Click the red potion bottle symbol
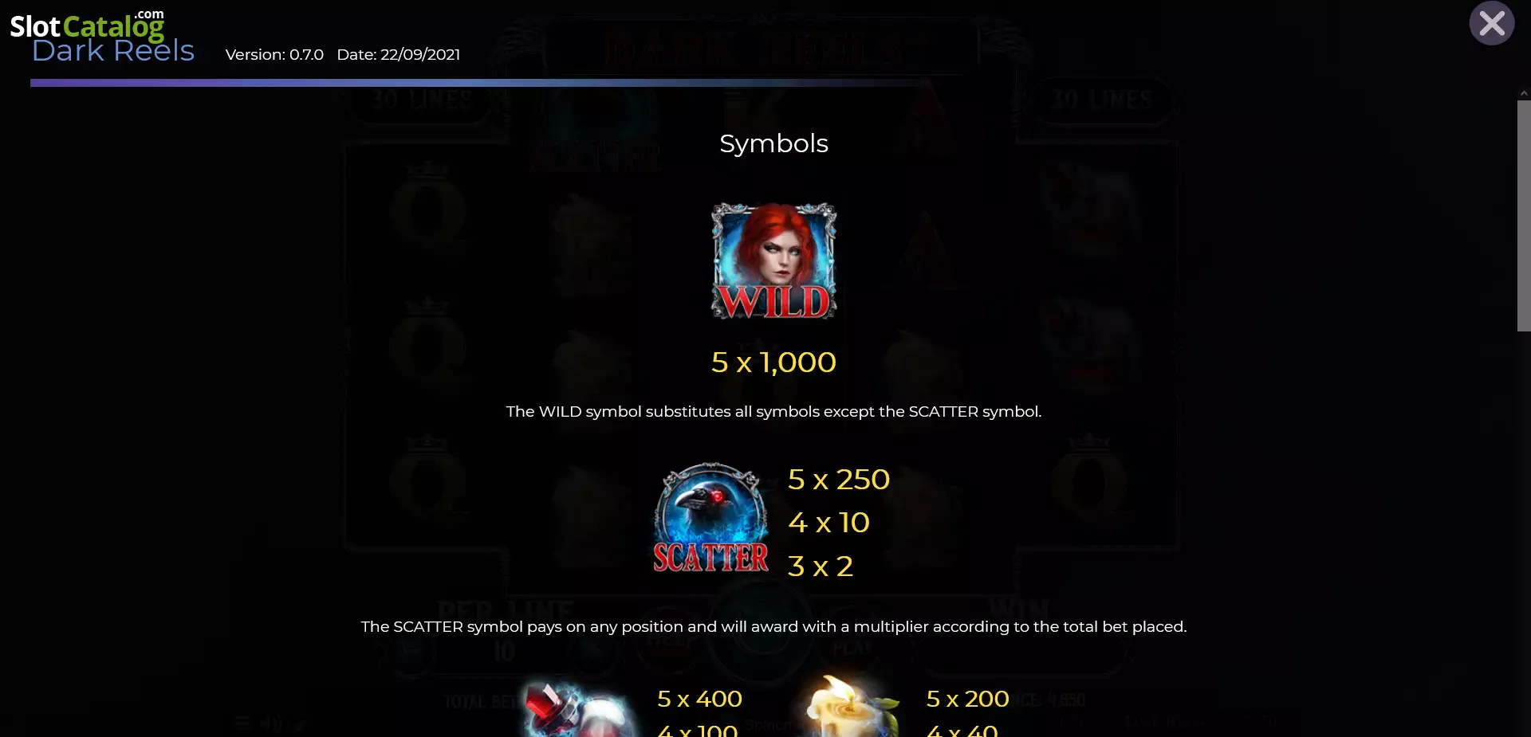Image resolution: width=1531 pixels, height=737 pixels. pyautogui.click(x=578, y=709)
